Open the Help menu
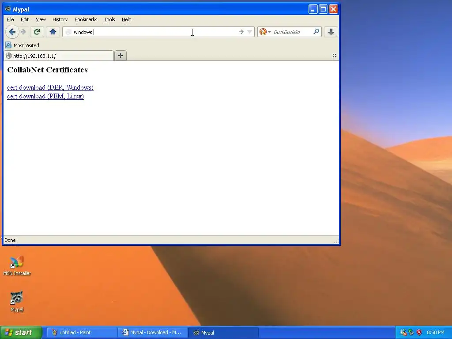Viewport: 452px width, 339px height. (127, 19)
